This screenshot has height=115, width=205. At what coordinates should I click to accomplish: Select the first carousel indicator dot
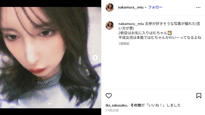(x=49, y=104)
